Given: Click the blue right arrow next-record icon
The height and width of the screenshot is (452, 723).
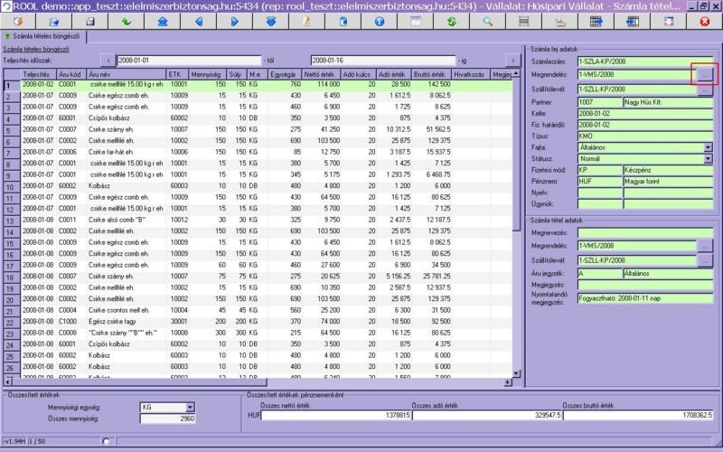Looking at the screenshot, I should click(235, 21).
